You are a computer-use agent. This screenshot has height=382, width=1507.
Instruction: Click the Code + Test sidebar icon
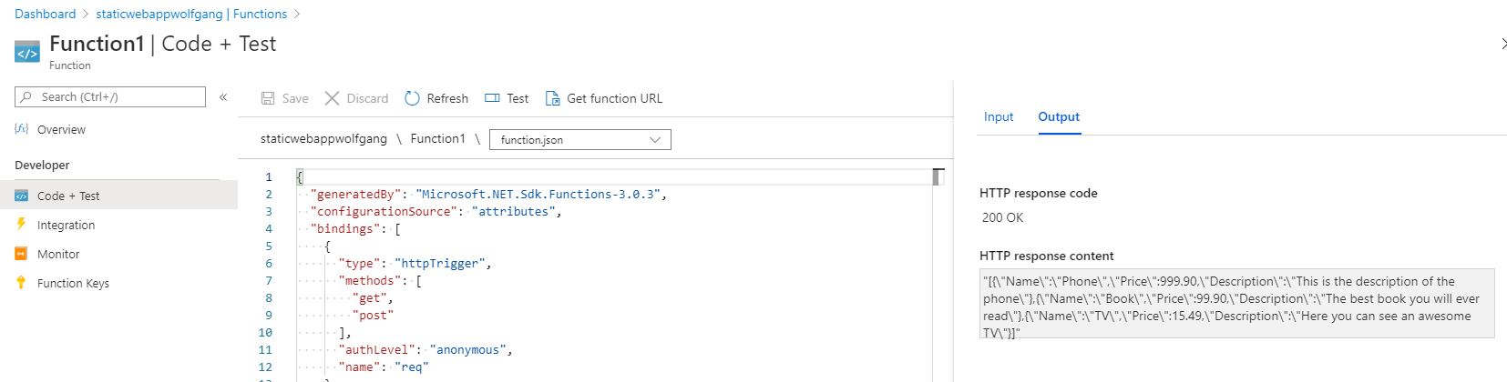pos(22,196)
